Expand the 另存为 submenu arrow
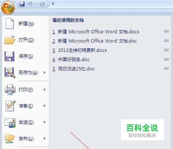The width and height of the screenshot is (173, 149). (45, 73)
